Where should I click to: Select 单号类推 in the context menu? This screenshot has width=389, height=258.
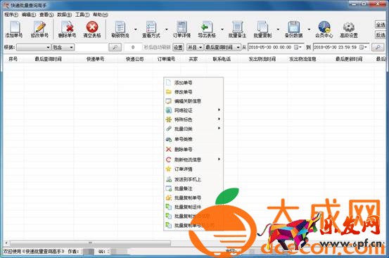[x=193, y=139]
